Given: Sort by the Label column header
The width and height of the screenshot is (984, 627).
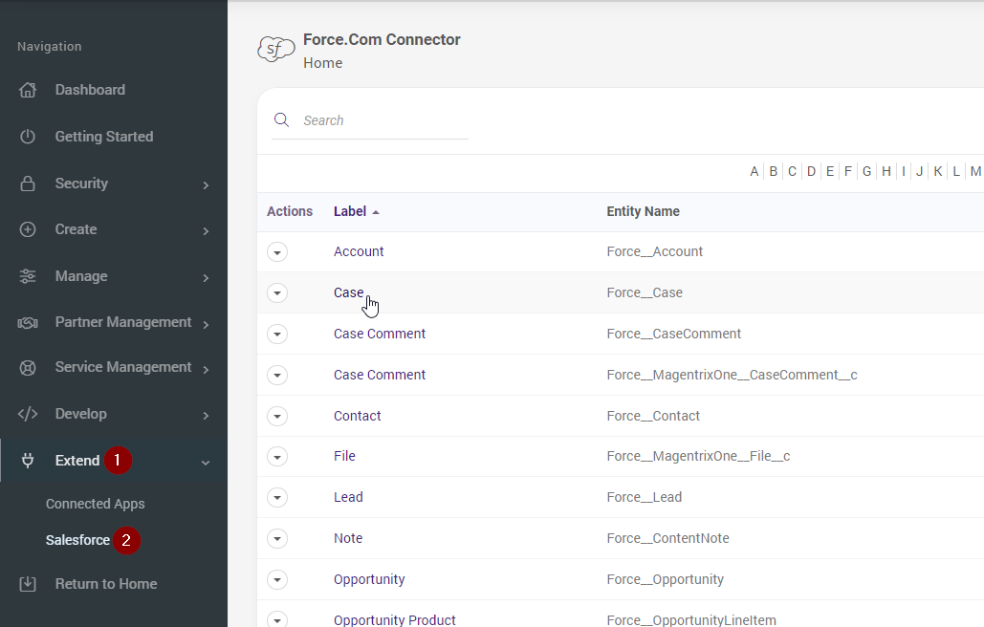Looking at the screenshot, I should (x=350, y=211).
